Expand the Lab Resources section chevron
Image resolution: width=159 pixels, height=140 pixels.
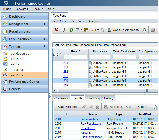point(44,39)
